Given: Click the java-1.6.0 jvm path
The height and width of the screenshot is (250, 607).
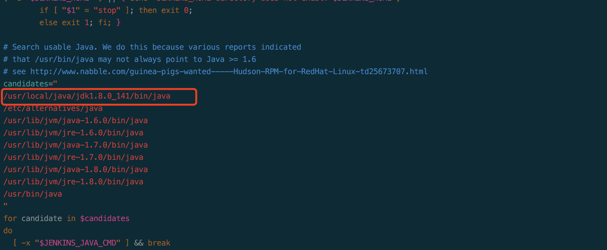Looking at the screenshot, I should tap(75, 120).
